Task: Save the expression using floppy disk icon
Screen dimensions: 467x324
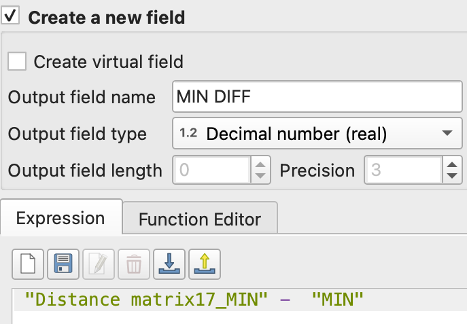Action: pos(63,262)
